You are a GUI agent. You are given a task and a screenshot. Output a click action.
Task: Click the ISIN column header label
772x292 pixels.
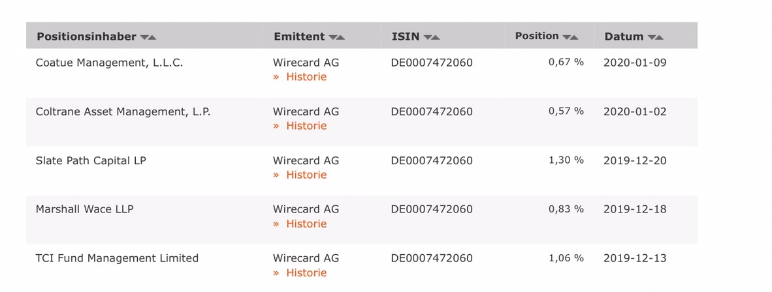tap(406, 37)
